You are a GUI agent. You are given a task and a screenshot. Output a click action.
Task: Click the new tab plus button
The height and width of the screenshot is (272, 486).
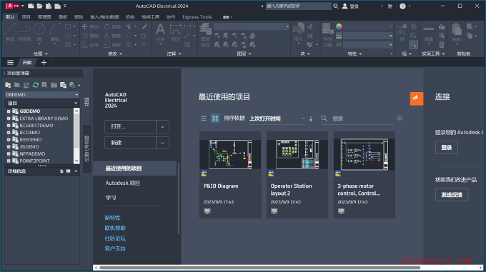pos(44,63)
